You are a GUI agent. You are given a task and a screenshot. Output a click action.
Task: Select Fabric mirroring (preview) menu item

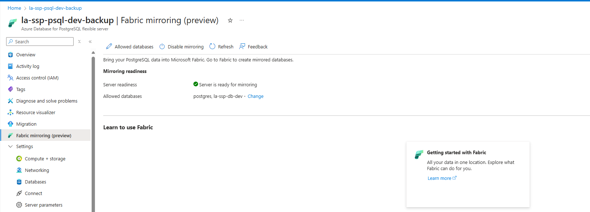[46, 135]
